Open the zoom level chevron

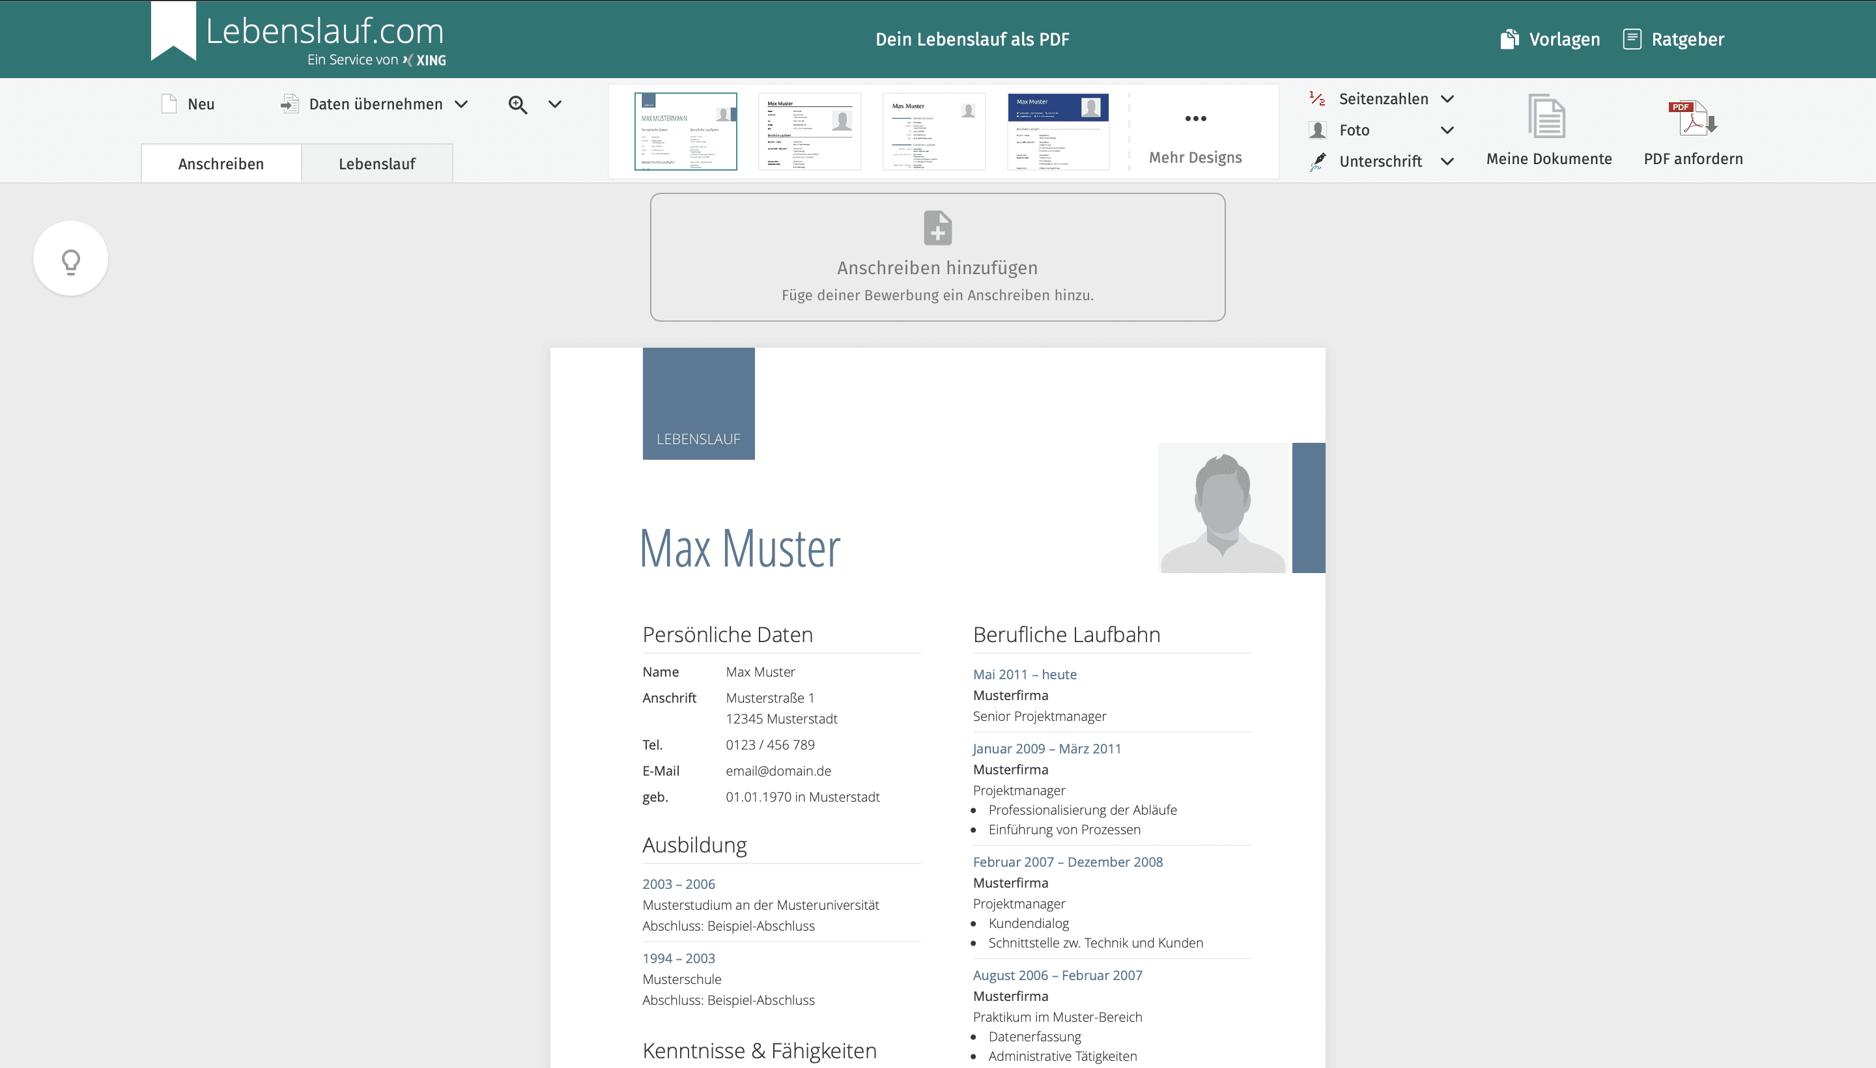[x=556, y=105]
